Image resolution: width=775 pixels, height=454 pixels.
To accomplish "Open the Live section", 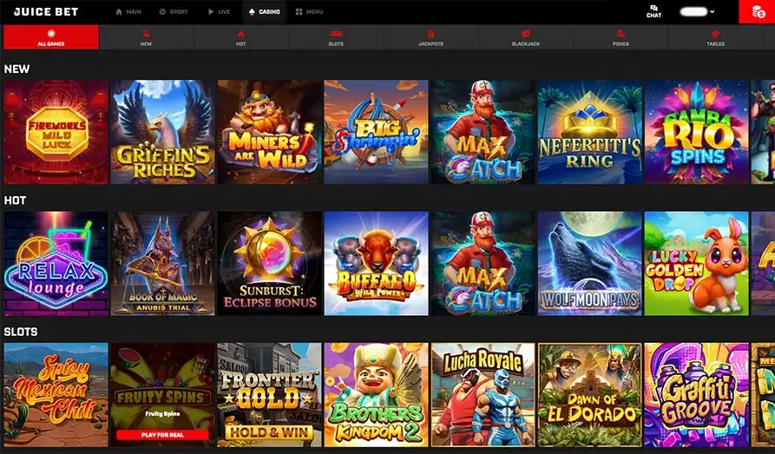I will click(219, 12).
